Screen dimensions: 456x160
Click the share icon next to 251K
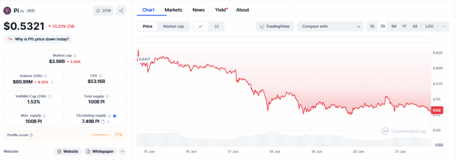tap(121, 11)
